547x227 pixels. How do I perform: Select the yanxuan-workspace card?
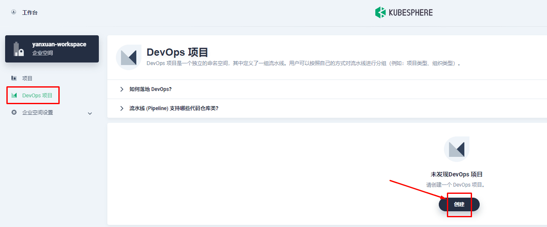52,49
